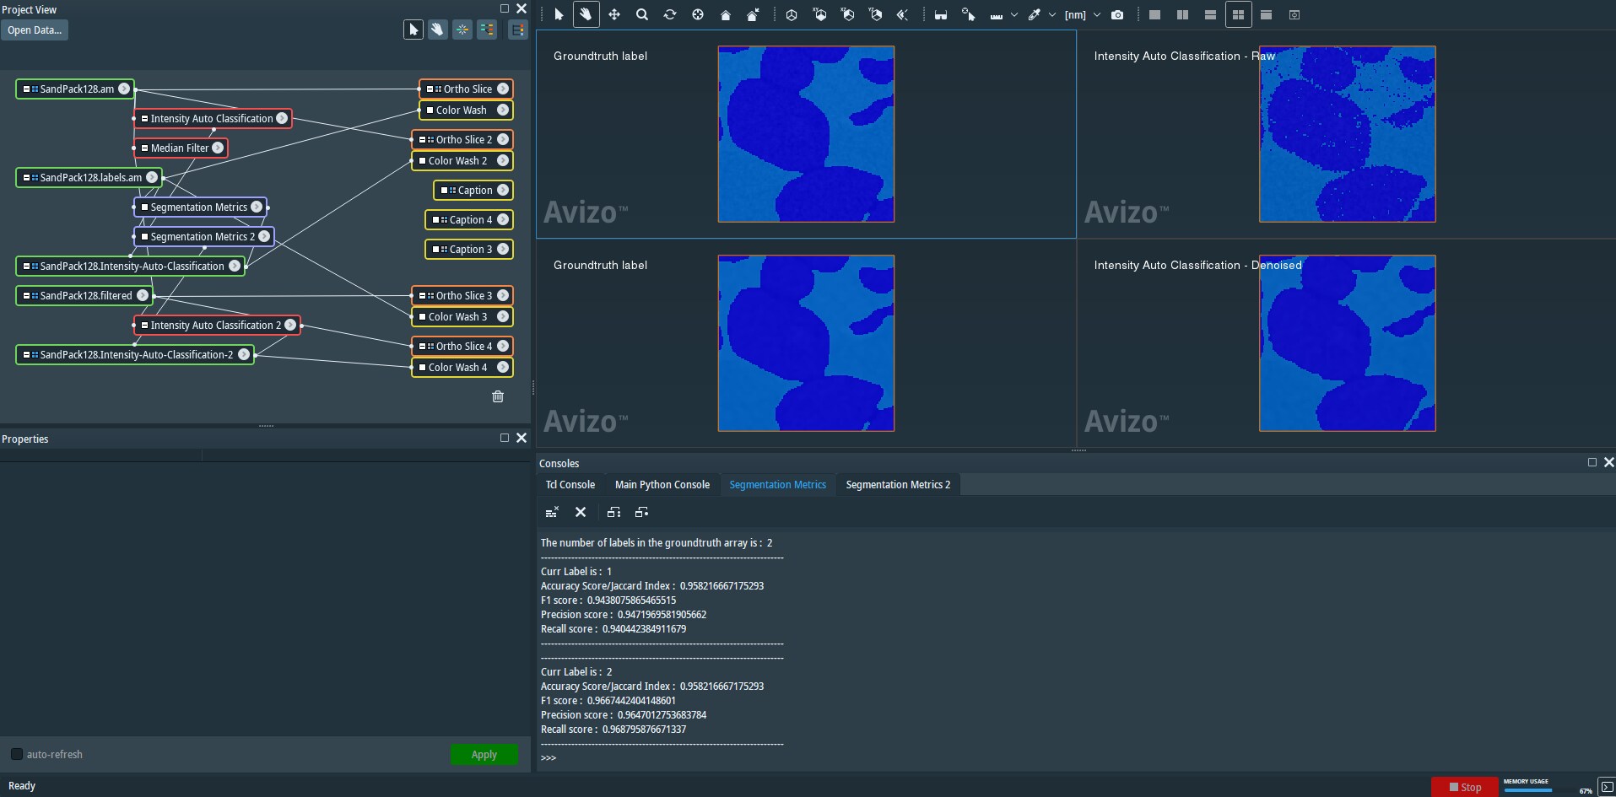The width and height of the screenshot is (1616, 797).
Task: Activate the zoom magnifier tool
Action: coord(641,14)
